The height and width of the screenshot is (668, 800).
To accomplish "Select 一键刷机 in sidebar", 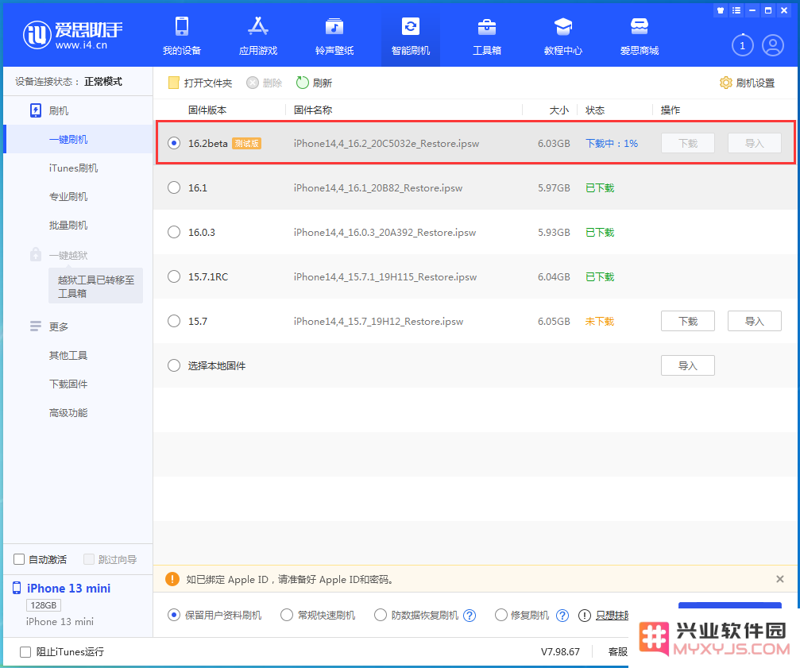I will tap(78, 139).
